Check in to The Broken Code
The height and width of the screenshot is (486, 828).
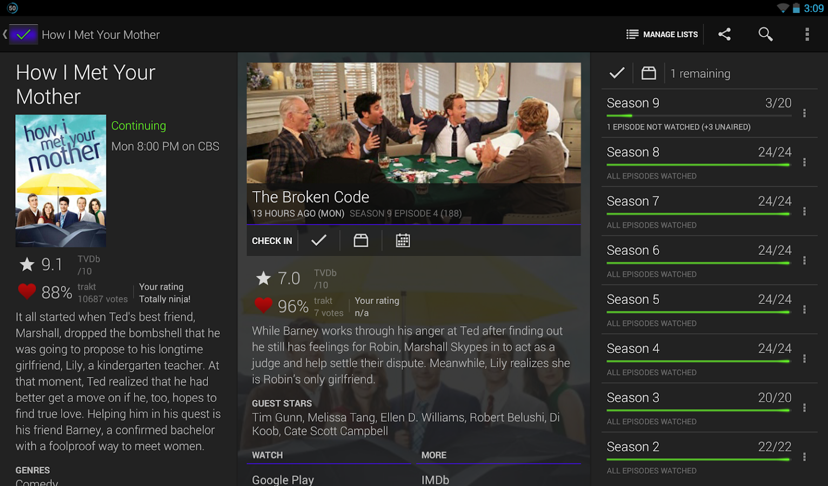(x=272, y=241)
